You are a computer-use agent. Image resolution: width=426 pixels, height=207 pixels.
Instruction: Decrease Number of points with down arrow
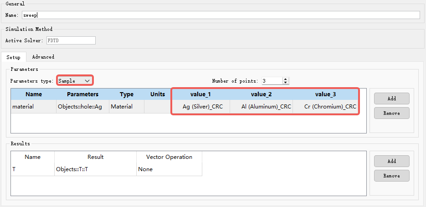[286, 82]
